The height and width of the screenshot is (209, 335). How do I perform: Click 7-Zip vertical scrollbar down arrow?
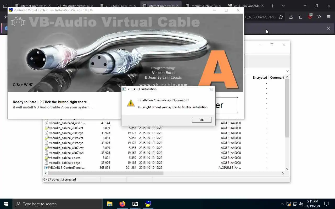[287, 169]
